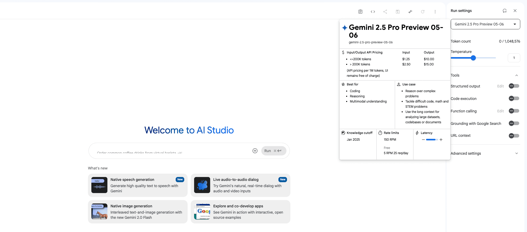Click the 'Run settings' panel title
This screenshot has height=232, width=527.
coord(461,11)
